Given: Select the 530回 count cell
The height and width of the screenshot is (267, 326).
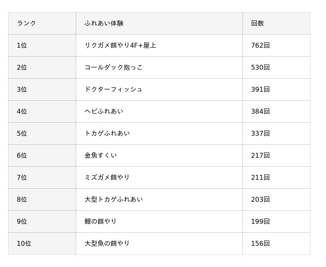Looking at the screenshot, I should (260, 67).
